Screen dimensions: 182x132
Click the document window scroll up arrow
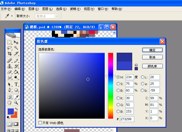point(114,33)
